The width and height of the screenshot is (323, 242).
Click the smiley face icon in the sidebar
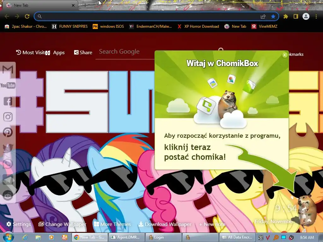click(8, 195)
